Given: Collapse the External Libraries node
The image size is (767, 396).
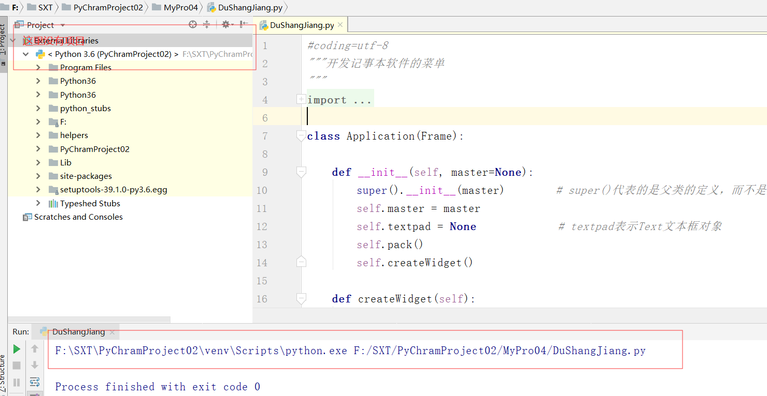Looking at the screenshot, I should (x=13, y=40).
